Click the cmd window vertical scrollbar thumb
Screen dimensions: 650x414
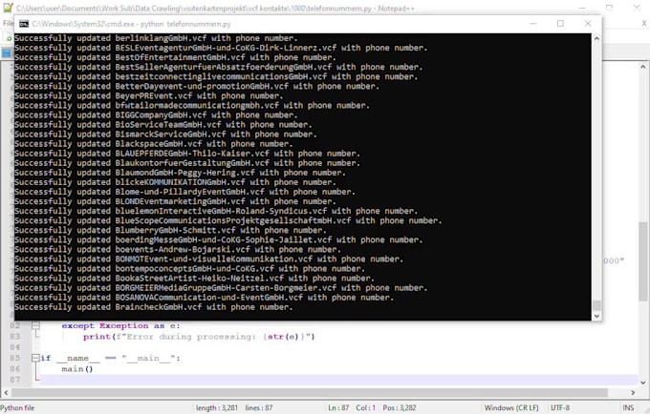[x=596, y=305]
